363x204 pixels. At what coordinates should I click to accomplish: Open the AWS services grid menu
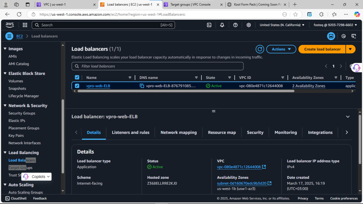25,25
